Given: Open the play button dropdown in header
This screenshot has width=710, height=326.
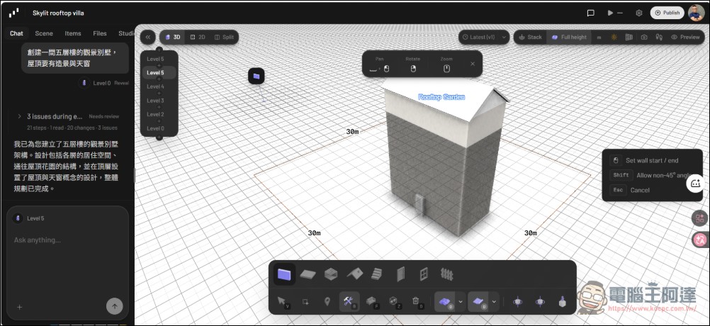Looking at the screenshot, I should (x=615, y=13).
